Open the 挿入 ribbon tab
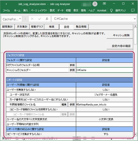 point(25,10)
